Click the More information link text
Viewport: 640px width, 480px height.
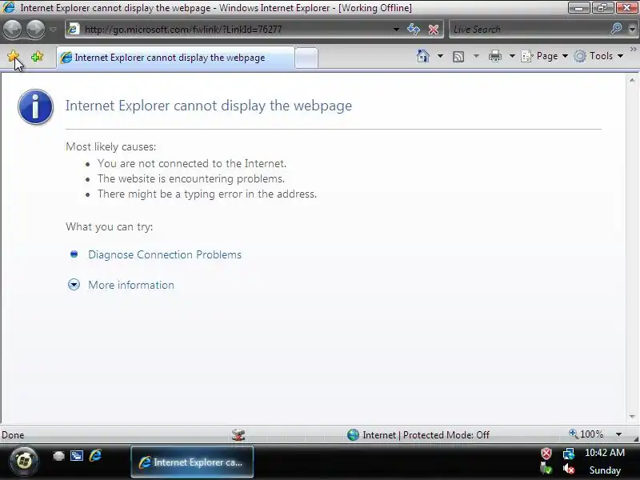pyautogui.click(x=131, y=285)
